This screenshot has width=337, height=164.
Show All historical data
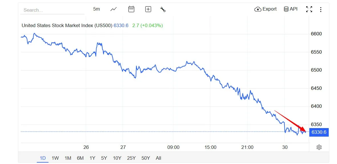[x=158, y=158]
